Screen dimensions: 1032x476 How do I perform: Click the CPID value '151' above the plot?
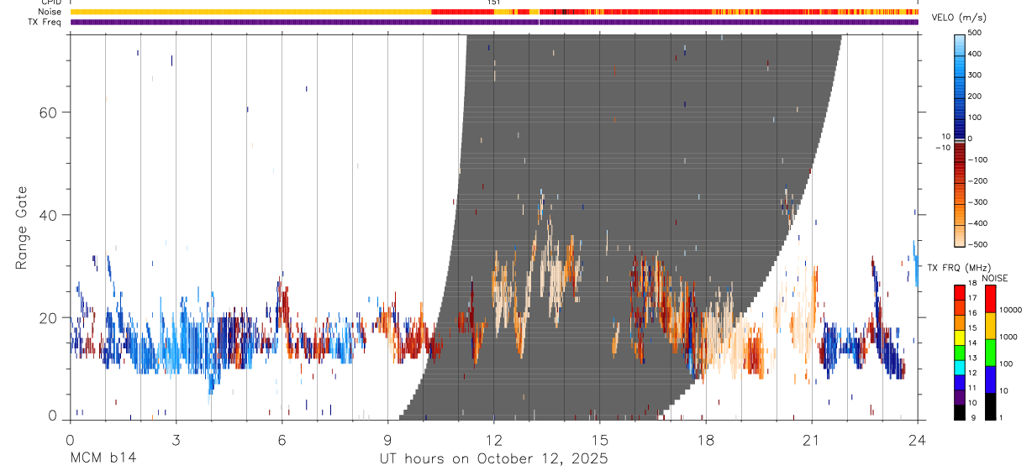pos(494,3)
